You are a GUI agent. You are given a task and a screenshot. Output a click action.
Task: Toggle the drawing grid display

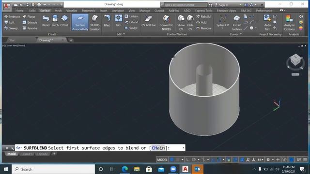[x=172, y=159]
